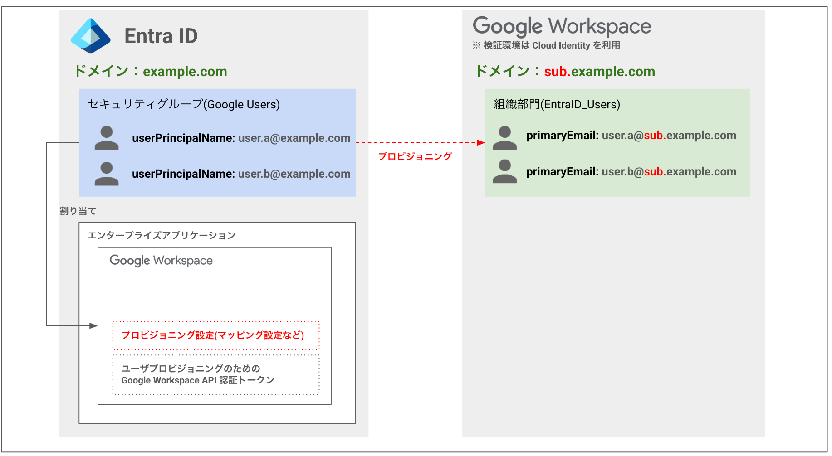Click the "※ 検証環境は Cloud Identity を利用" note
832x456 pixels.
[546, 45]
